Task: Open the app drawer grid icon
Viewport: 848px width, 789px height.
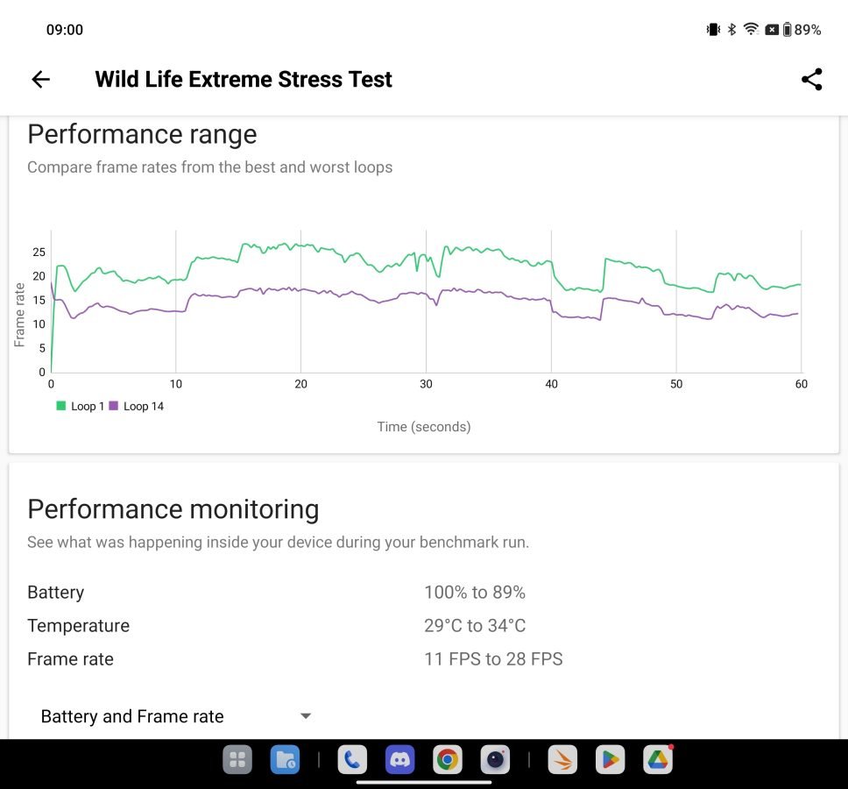Action: [x=237, y=759]
